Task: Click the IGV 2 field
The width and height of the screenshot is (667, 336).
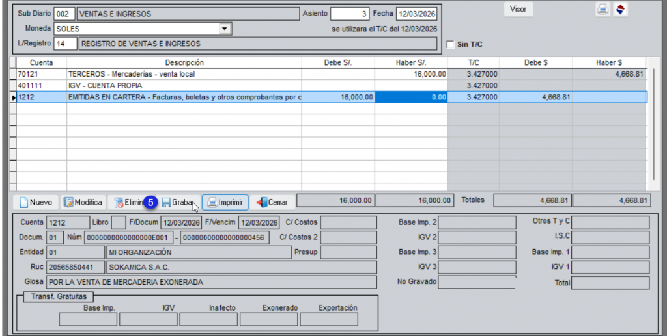Action: 477,238
